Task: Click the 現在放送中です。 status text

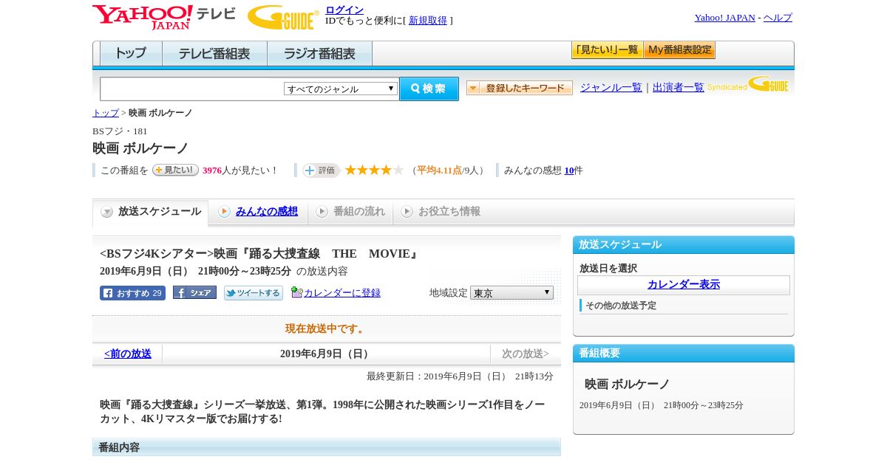Action: tap(327, 329)
